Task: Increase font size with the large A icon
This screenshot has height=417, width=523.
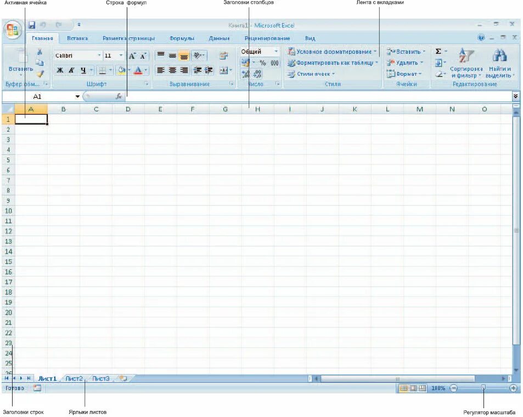Action: [x=132, y=56]
